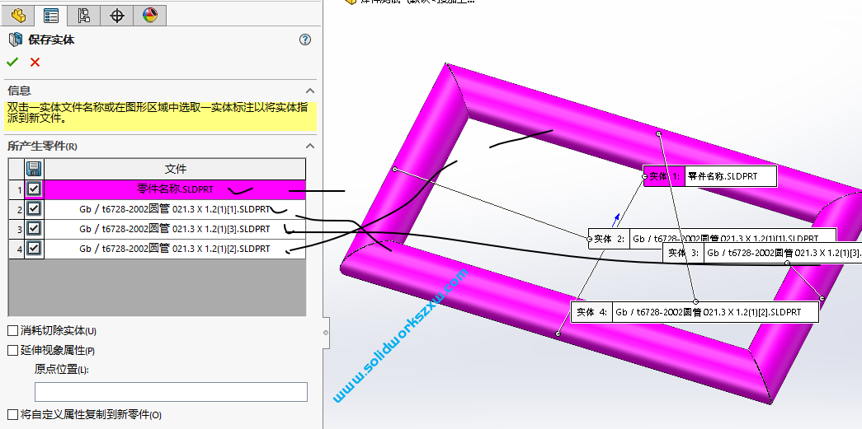Image resolution: width=862 pixels, height=429 pixels.
Task: Select file row ending (1)[2].SLDPRT in the table
Action: 175,249
